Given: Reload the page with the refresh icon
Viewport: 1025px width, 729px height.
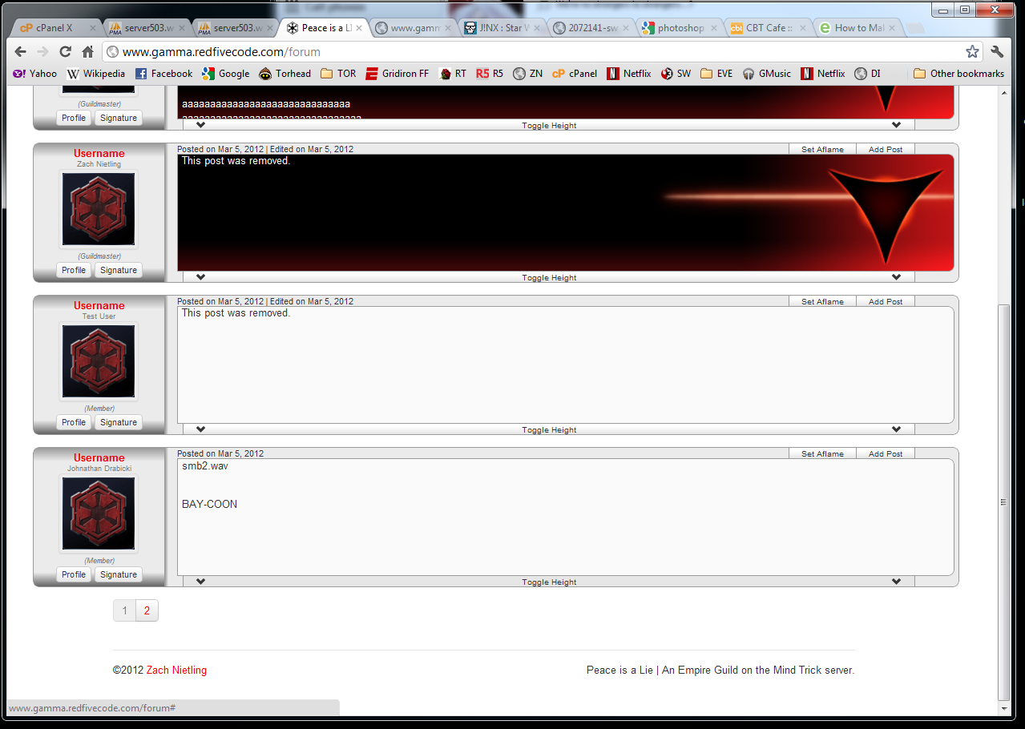Looking at the screenshot, I should point(66,51).
